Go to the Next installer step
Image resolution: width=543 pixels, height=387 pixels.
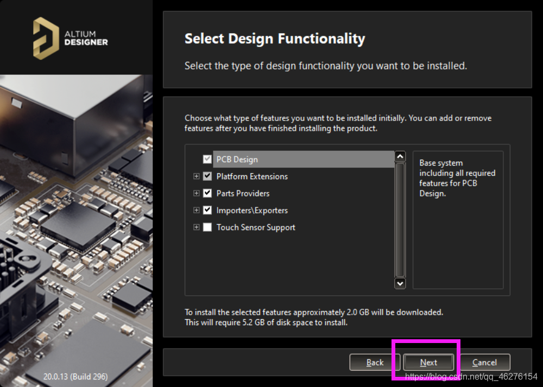click(428, 363)
